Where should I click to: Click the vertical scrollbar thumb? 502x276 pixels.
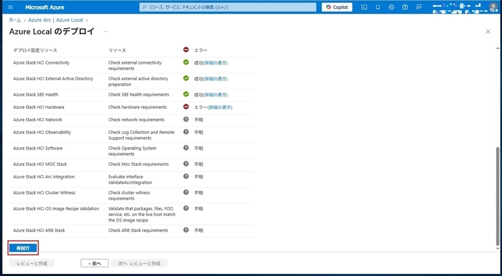498,195
